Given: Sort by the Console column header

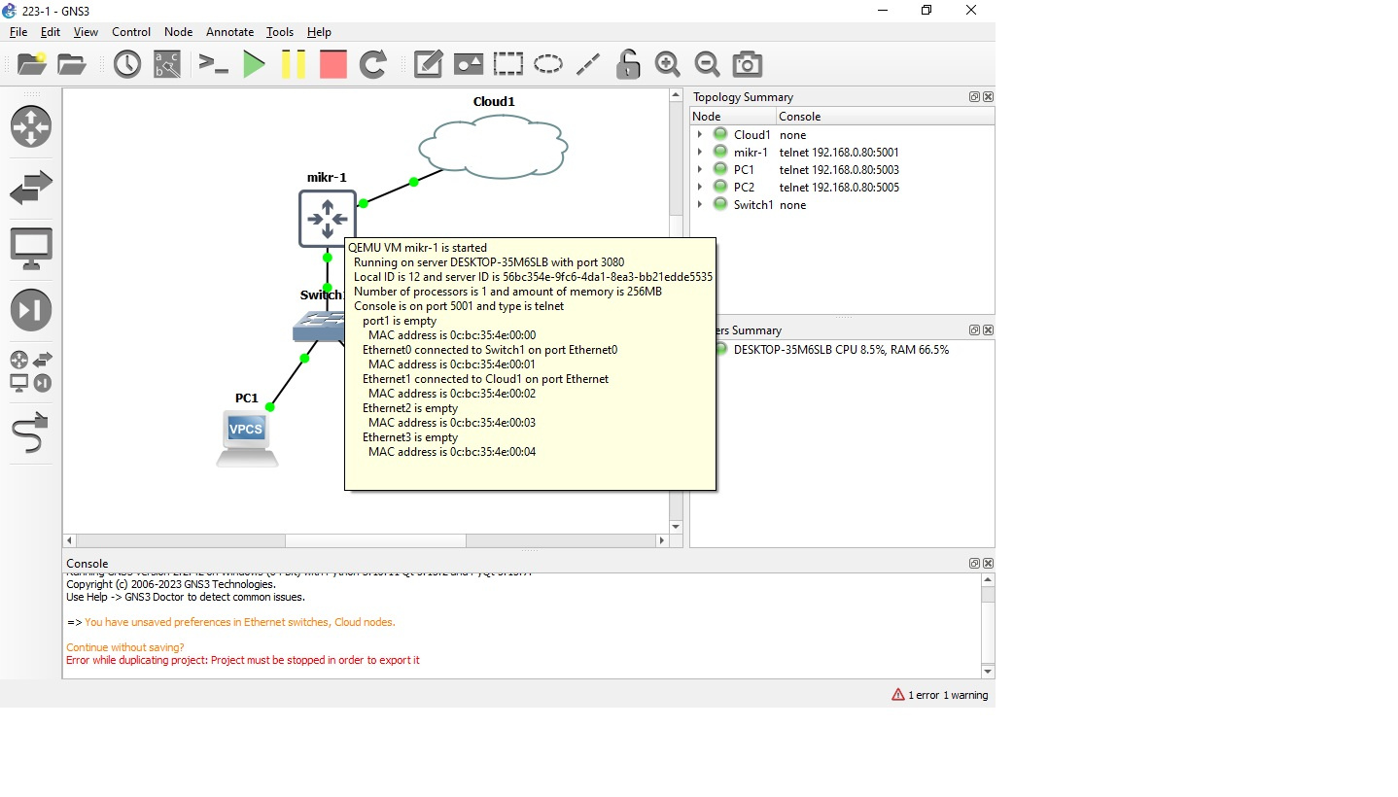Looking at the screenshot, I should click(x=885, y=117).
